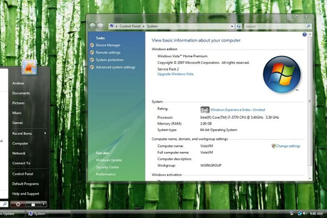Screen dimensions: 327x218
Task: Click Control Panel in the address breadcrumb
Action: [x=131, y=26]
